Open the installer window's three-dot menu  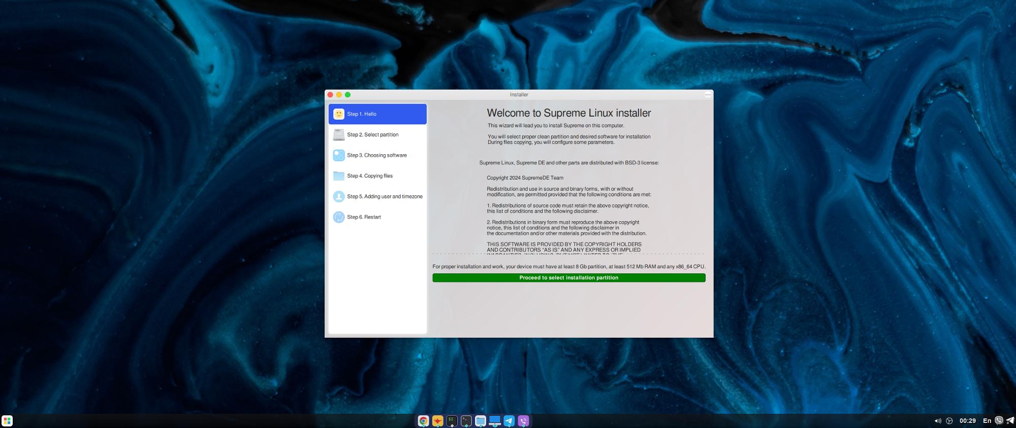[x=708, y=95]
